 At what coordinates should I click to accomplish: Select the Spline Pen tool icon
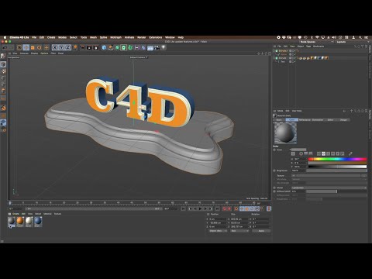(111, 47)
